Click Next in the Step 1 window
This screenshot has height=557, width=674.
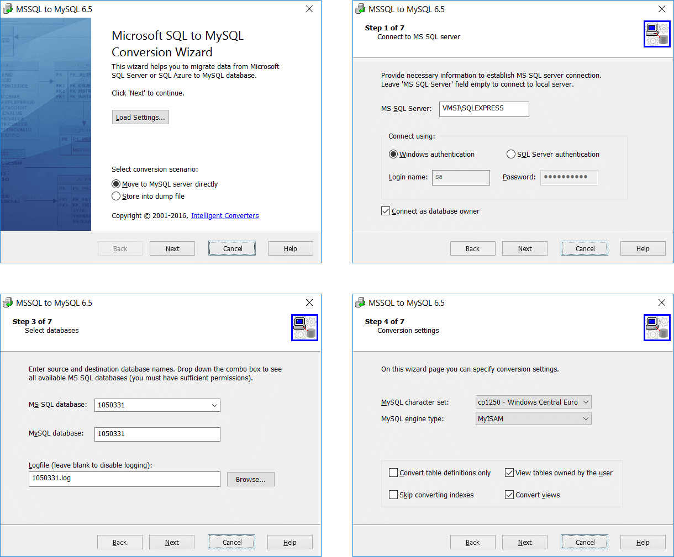click(x=525, y=248)
